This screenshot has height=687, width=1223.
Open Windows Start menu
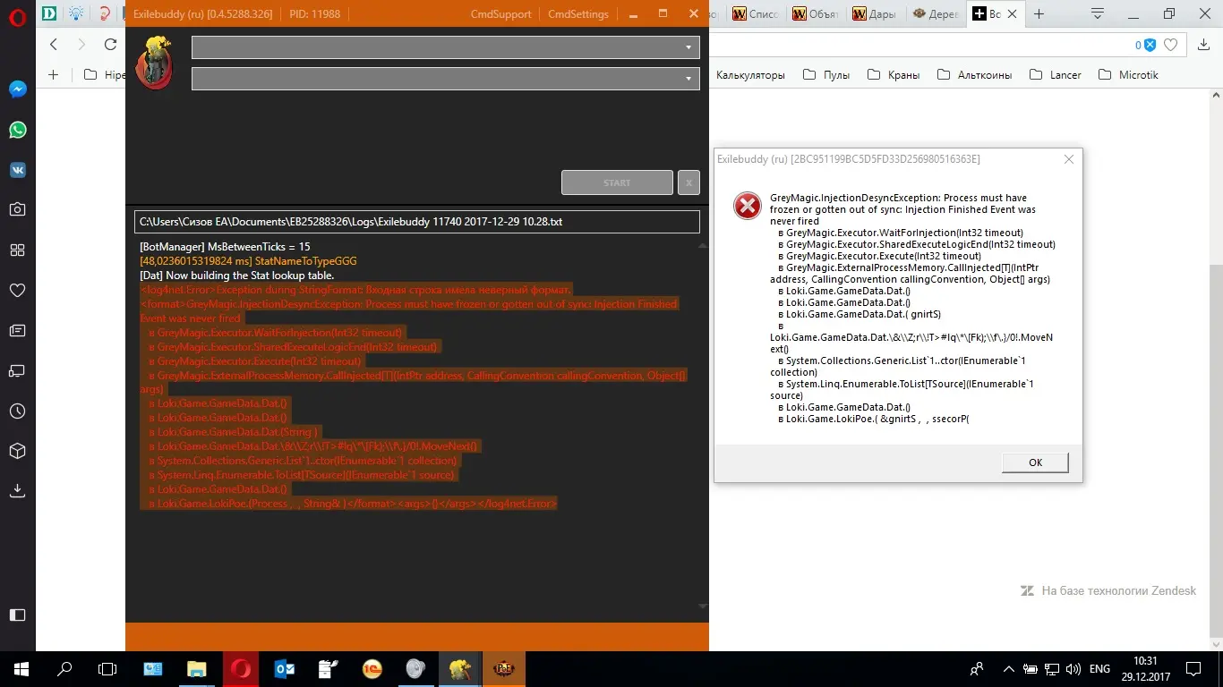pyautogui.click(x=21, y=668)
